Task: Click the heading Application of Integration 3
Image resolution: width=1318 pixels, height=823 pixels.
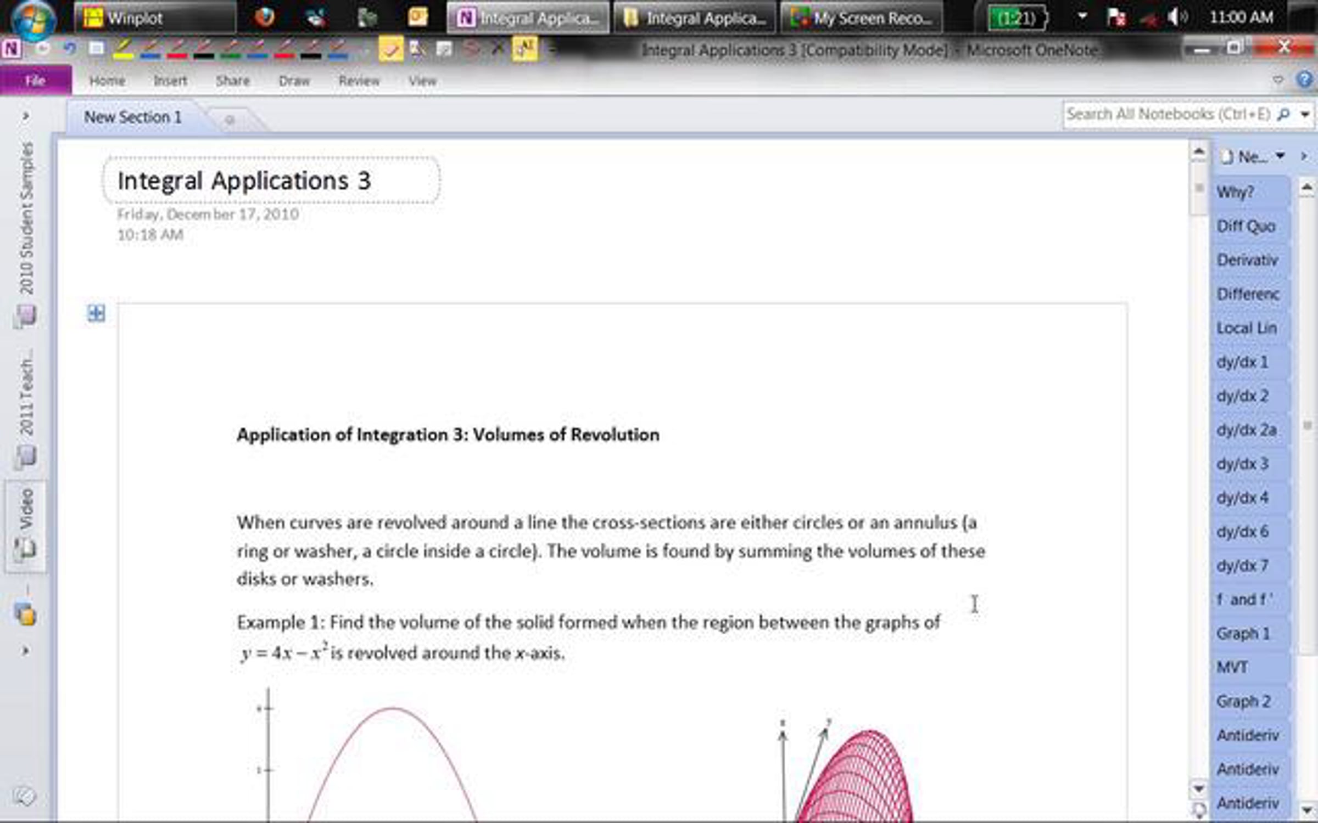Action: (448, 435)
